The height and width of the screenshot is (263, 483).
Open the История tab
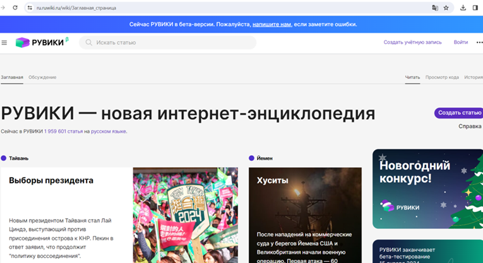click(x=474, y=78)
